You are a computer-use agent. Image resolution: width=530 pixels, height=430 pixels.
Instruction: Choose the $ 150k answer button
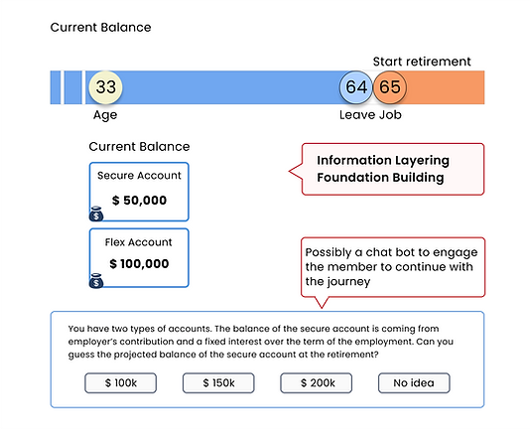pyautogui.click(x=218, y=383)
